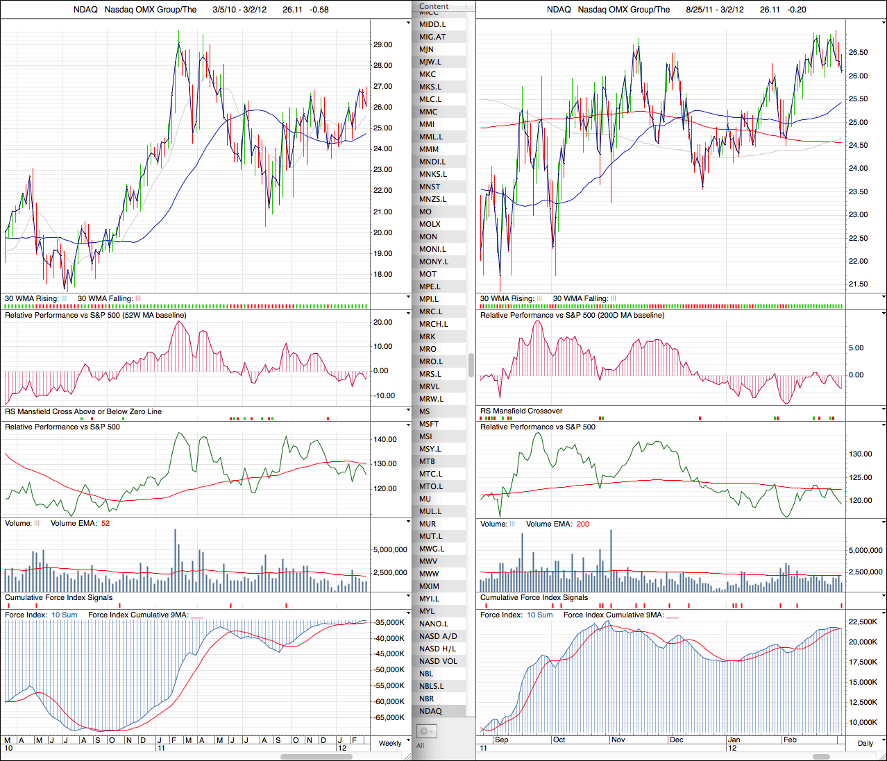Click the weekly 30 WMA Rising panel arrow
Image resolution: width=887 pixels, height=761 pixels.
408,298
